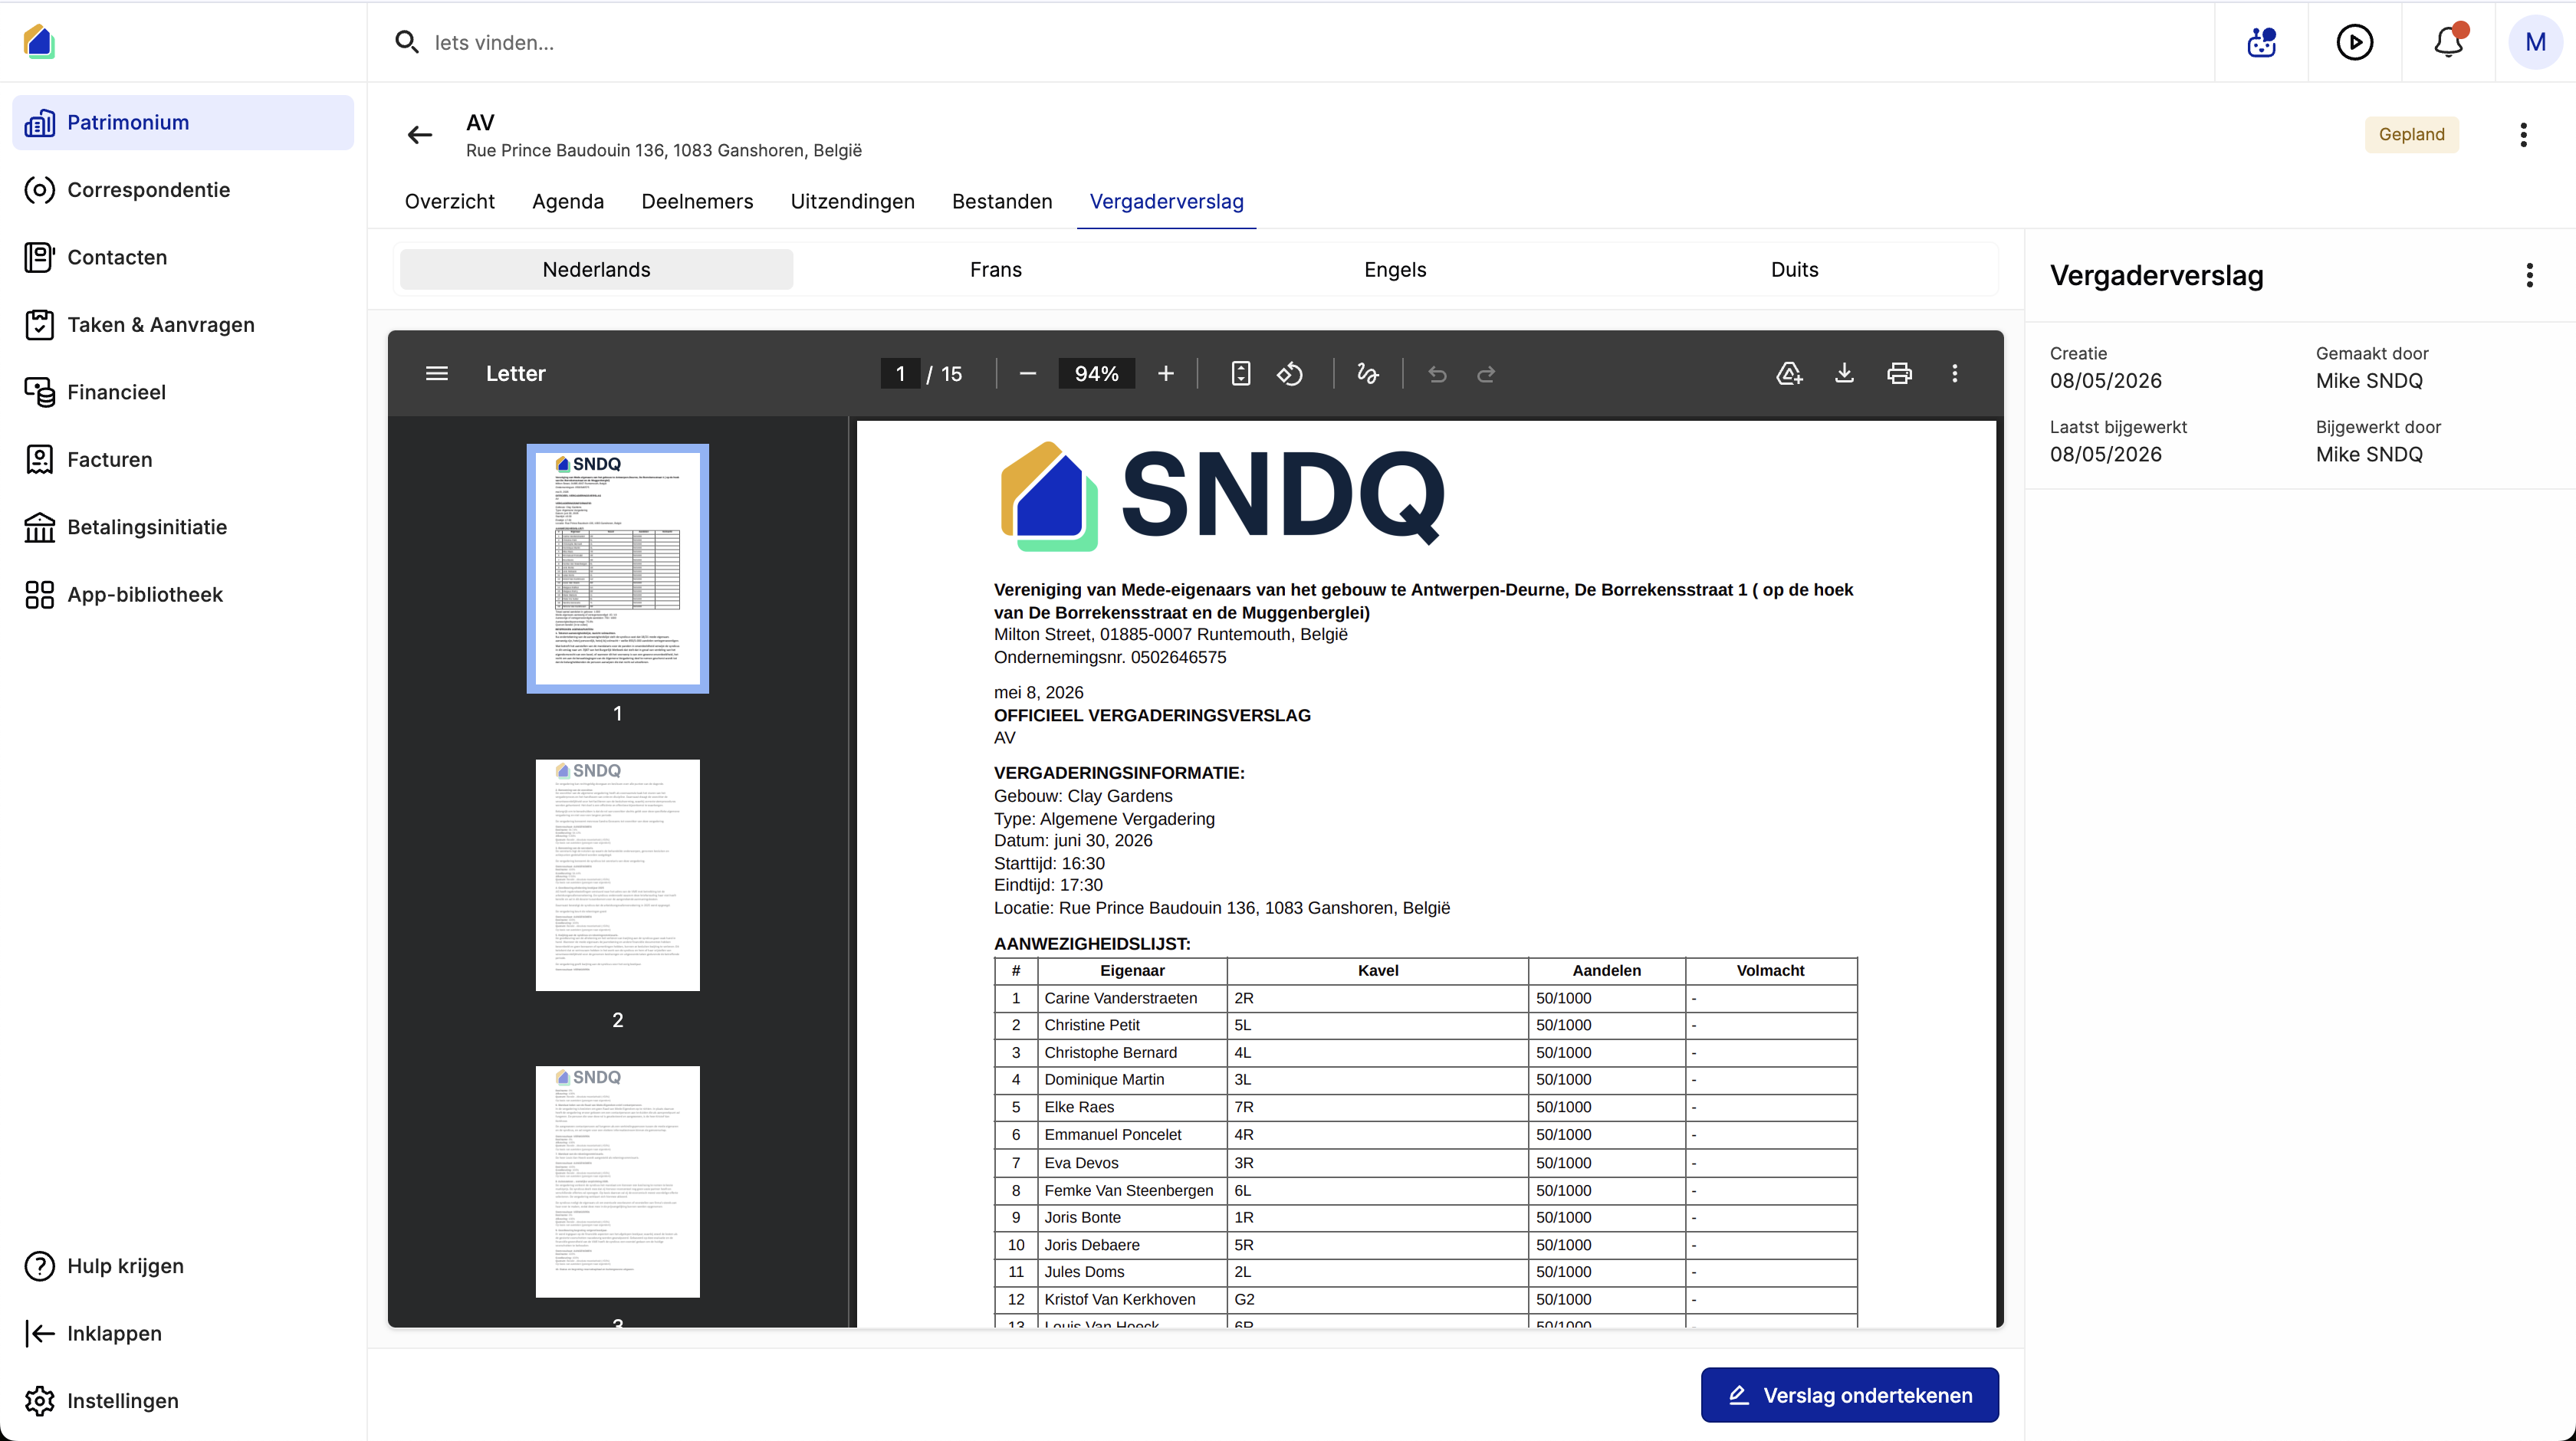
Task: Click the undo icon in PDF toolbar
Action: [x=1437, y=373]
